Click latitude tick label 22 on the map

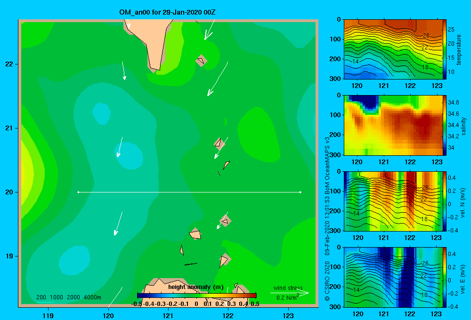9,64
